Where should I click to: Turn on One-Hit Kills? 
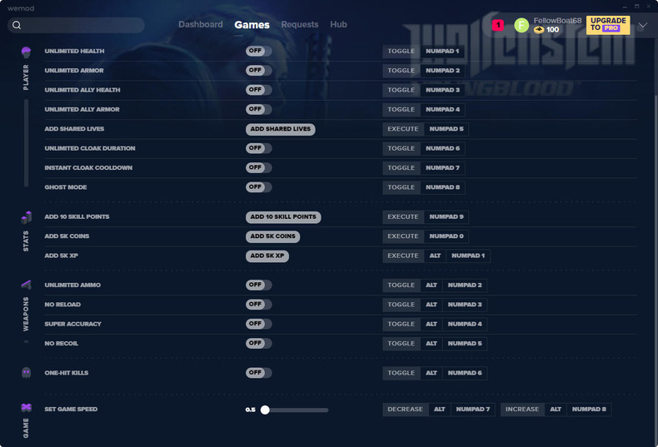[258, 373]
